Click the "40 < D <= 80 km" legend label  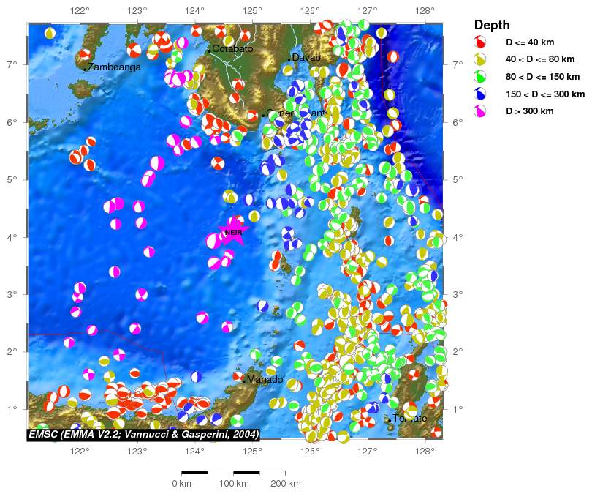tap(540, 59)
